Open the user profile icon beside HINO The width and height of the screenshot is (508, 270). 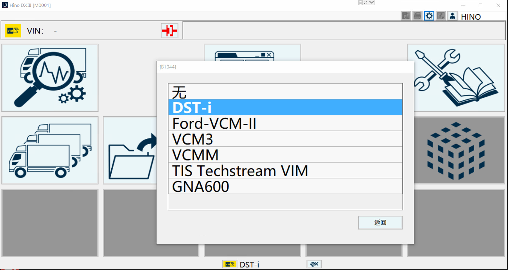(452, 15)
